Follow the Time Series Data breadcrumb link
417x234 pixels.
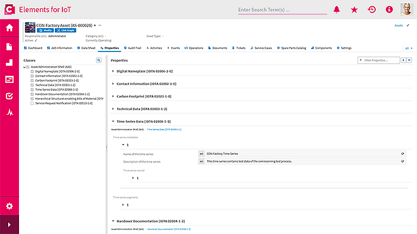(165, 129)
